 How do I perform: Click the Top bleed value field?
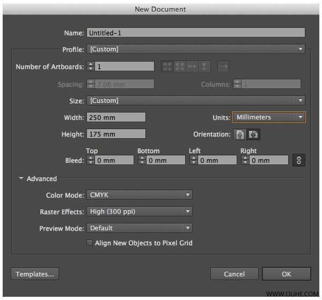pos(114,160)
